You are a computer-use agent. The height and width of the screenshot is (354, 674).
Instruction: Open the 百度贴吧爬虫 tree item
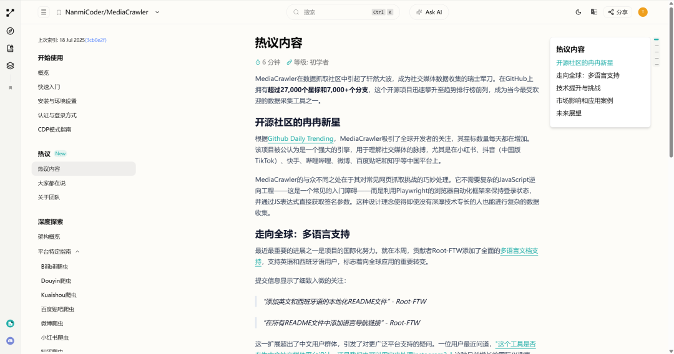pos(57,309)
